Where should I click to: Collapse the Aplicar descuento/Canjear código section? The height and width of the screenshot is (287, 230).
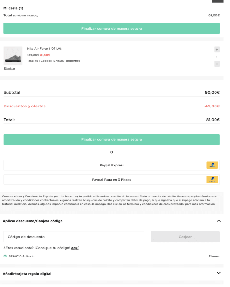click(219, 221)
